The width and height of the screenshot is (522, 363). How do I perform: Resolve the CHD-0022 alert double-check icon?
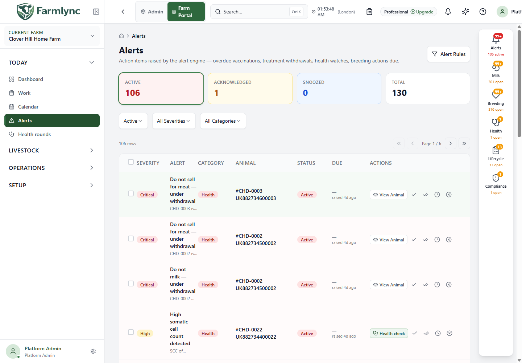pyautogui.click(x=426, y=333)
